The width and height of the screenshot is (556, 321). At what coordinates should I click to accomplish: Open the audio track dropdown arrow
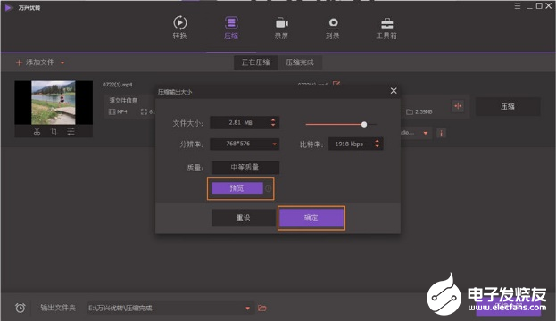tap(426, 133)
